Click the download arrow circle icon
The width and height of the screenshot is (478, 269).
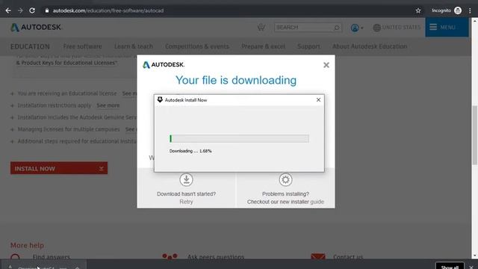186,179
